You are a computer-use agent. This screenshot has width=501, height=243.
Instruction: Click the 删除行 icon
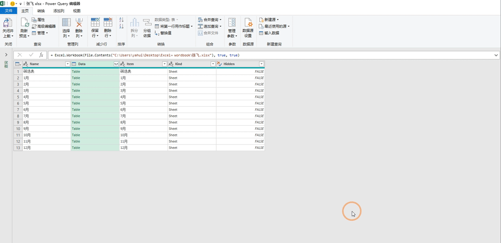[x=108, y=22]
